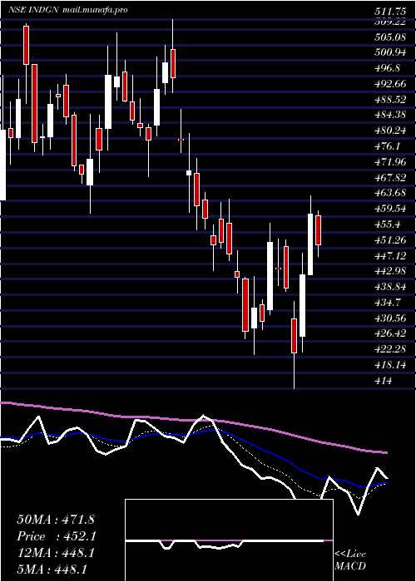Screen dimensions: 416x582
Task: Click the 480.24 price axis label
Action: (x=389, y=131)
